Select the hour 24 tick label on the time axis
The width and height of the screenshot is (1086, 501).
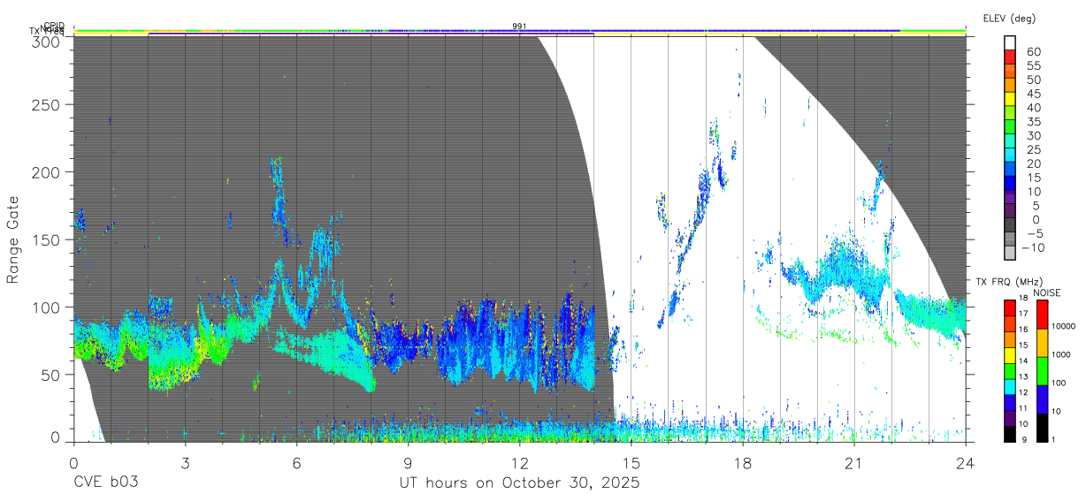tap(965, 463)
